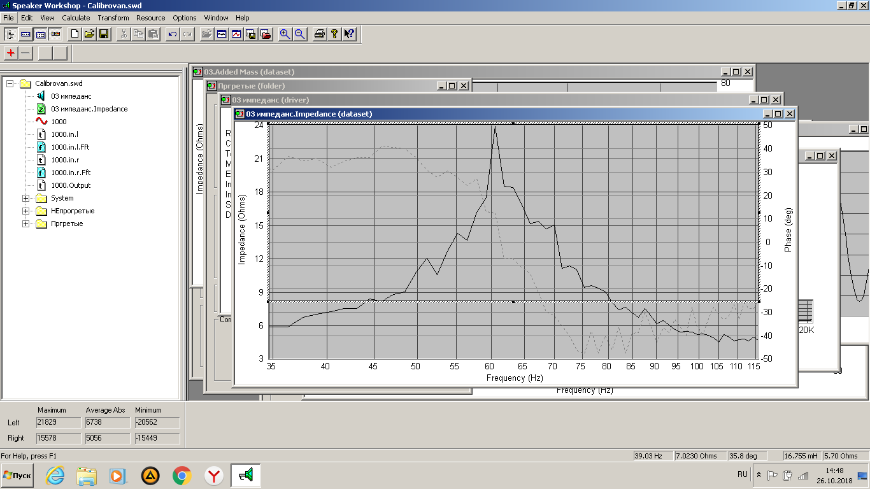Toggle the project tree view toolbar button
Viewport: 870px width, 489px height.
11,34
